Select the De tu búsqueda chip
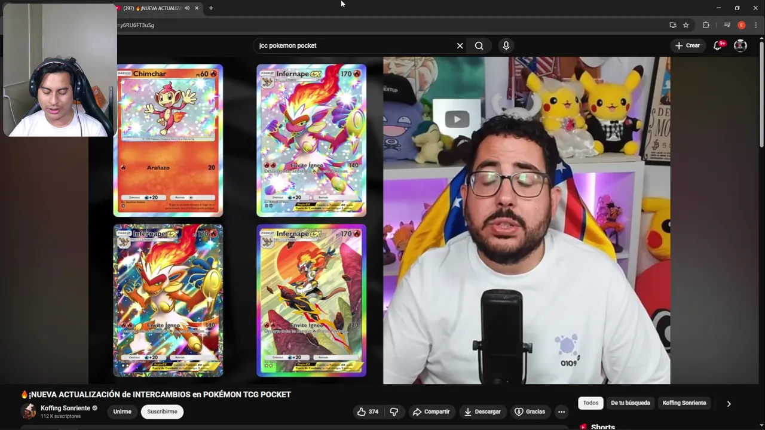The height and width of the screenshot is (430, 765). [x=630, y=403]
